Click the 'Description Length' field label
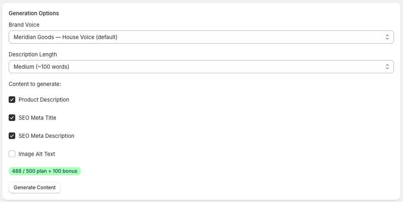Screen dimensions: 403x202 pos(33,54)
